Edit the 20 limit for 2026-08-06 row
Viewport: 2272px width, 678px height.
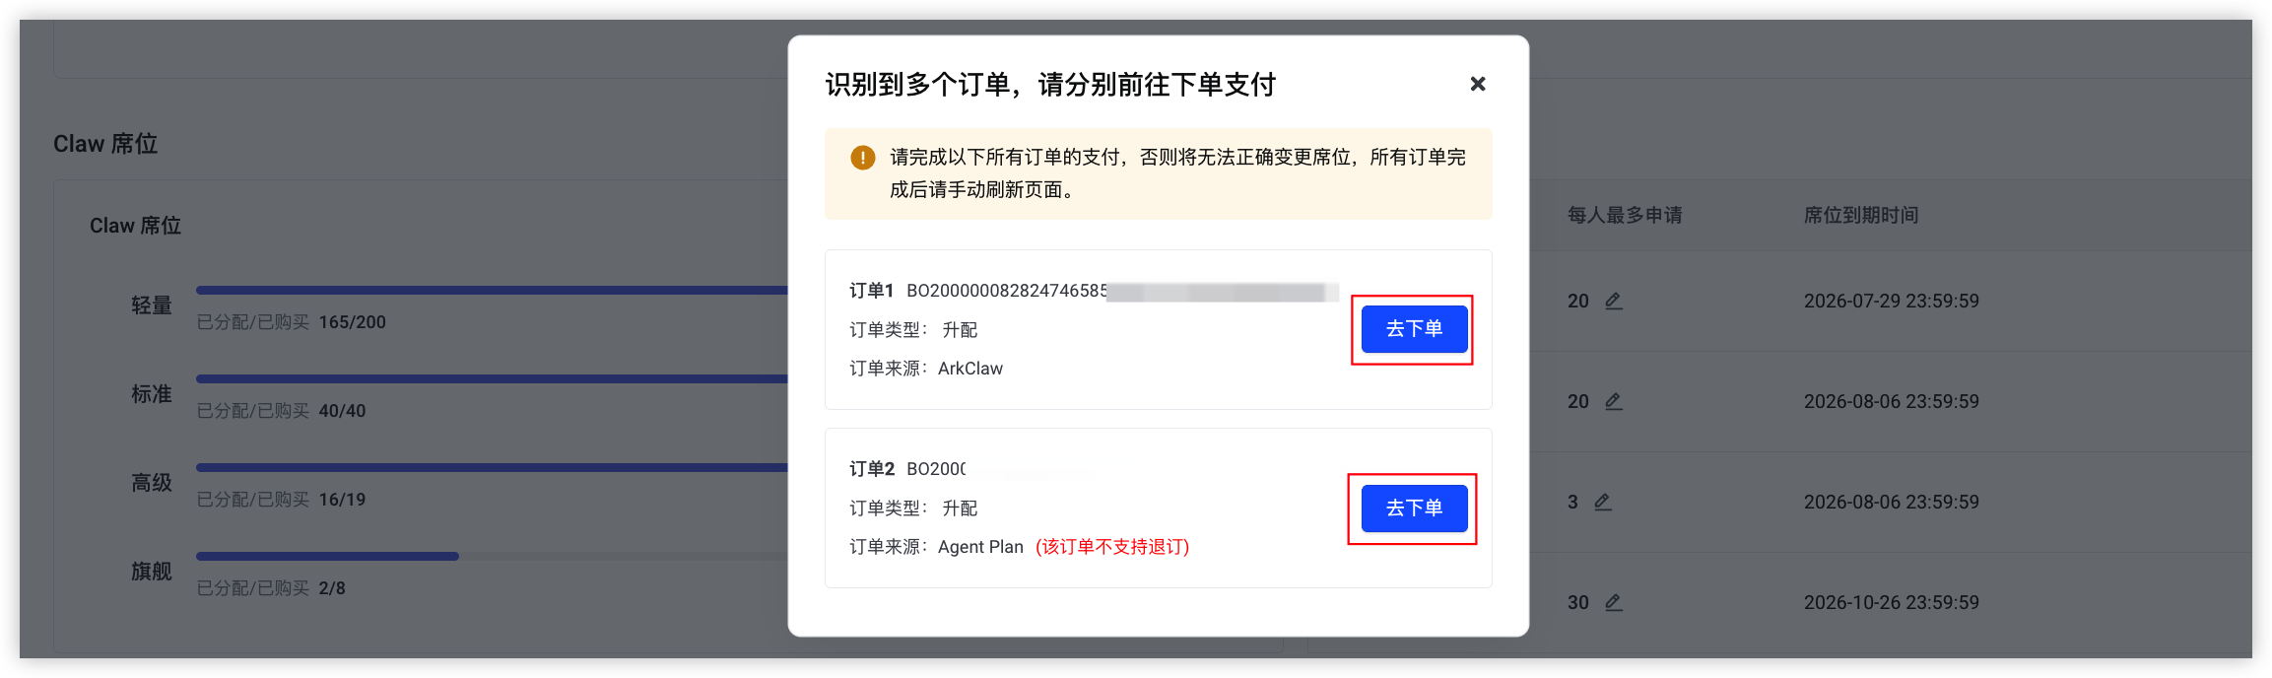point(1613,401)
